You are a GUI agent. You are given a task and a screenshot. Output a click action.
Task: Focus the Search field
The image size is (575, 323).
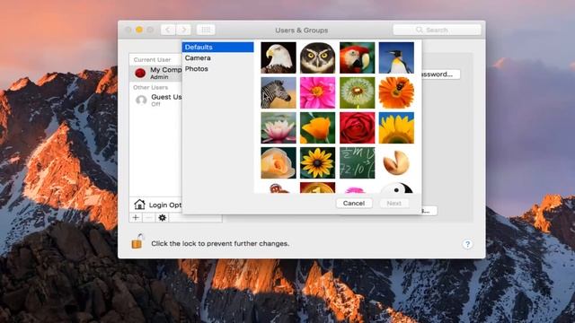coord(437,30)
